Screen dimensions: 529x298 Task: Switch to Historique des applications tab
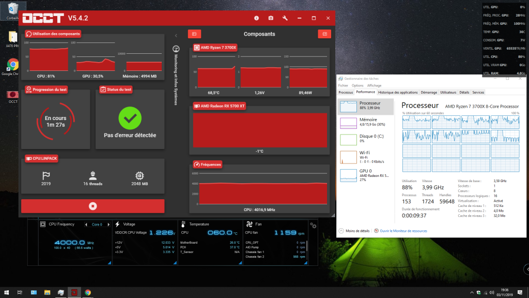click(398, 92)
